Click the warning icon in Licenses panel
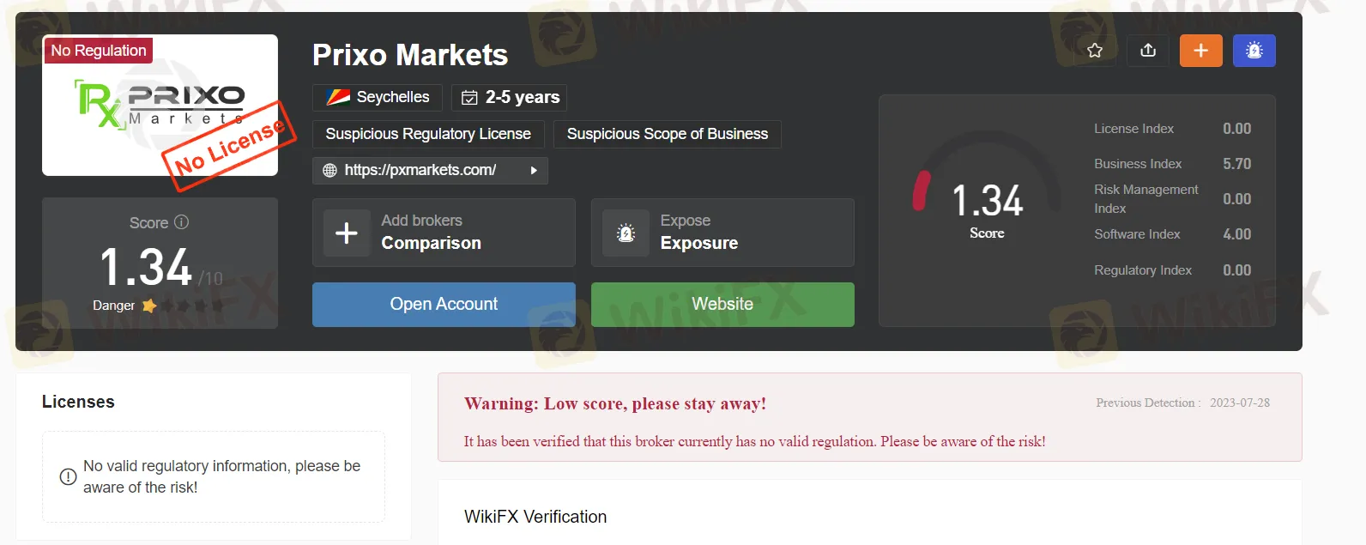Image resolution: width=1366 pixels, height=545 pixels. (68, 476)
